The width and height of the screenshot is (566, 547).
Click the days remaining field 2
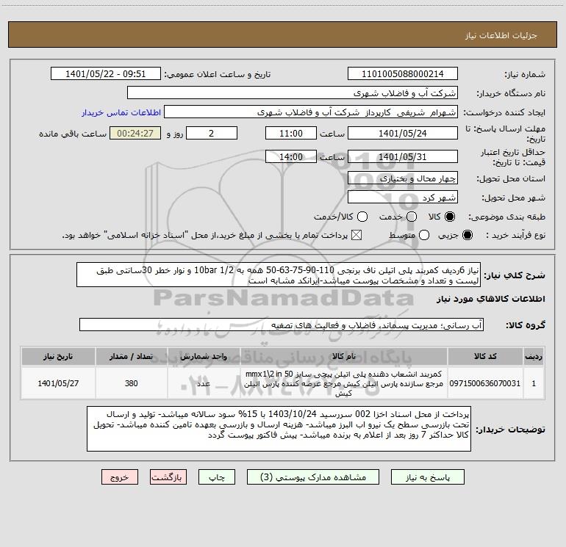point(212,133)
